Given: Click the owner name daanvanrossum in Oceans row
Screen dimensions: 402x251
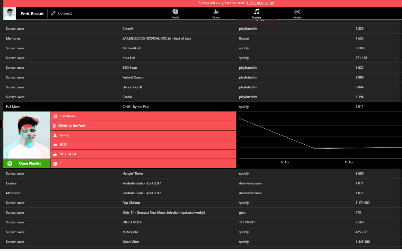Looking at the screenshot, I should 250,183.
